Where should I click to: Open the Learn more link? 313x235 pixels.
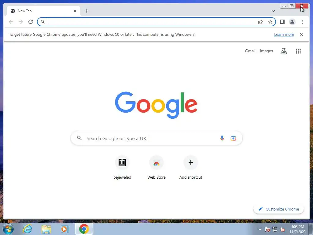tap(284, 34)
